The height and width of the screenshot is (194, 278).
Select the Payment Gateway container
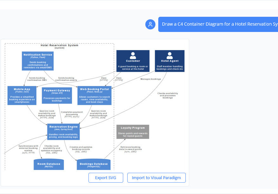coord(57,95)
